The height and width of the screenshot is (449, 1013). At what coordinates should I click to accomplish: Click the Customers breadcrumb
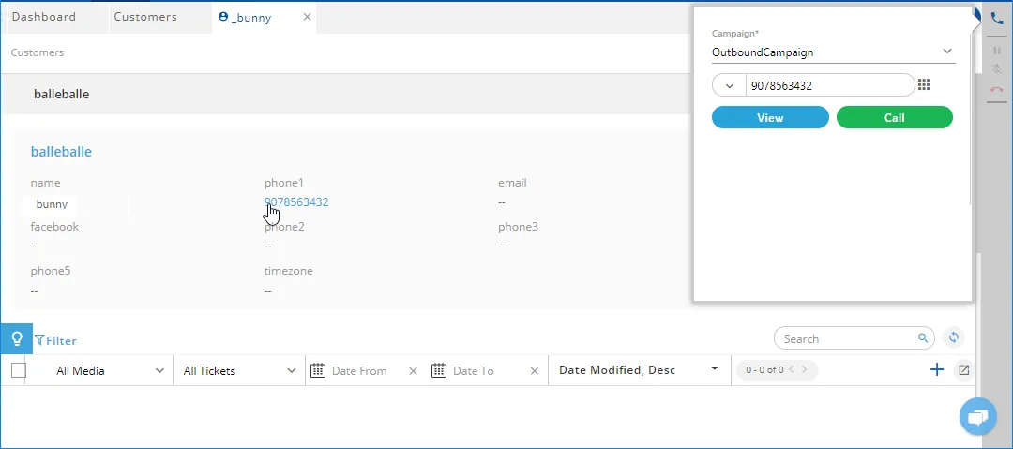coord(38,52)
